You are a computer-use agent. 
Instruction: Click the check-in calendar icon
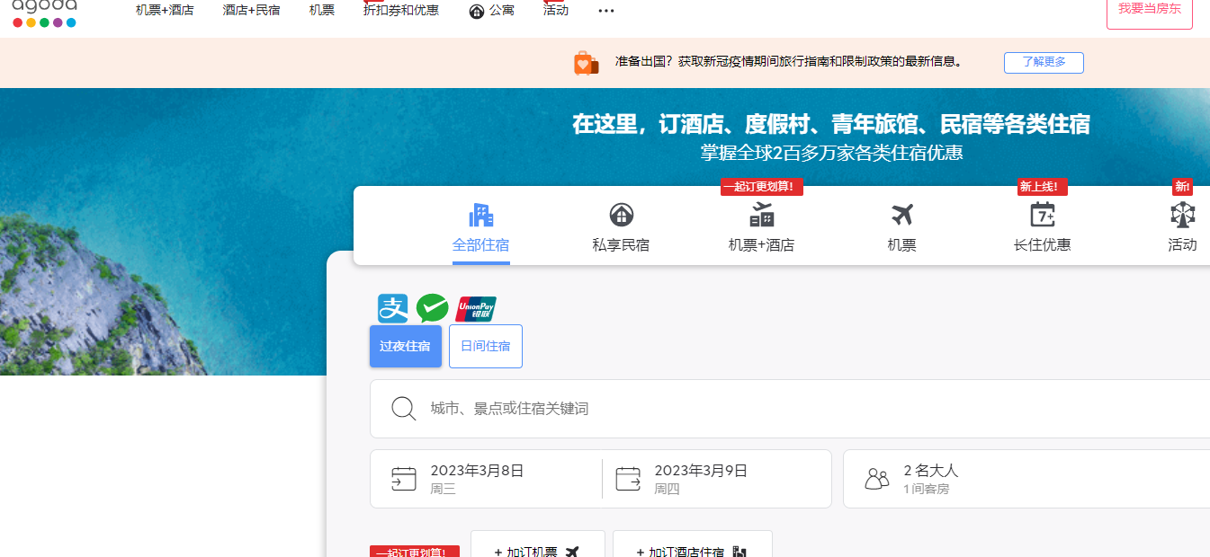(403, 479)
